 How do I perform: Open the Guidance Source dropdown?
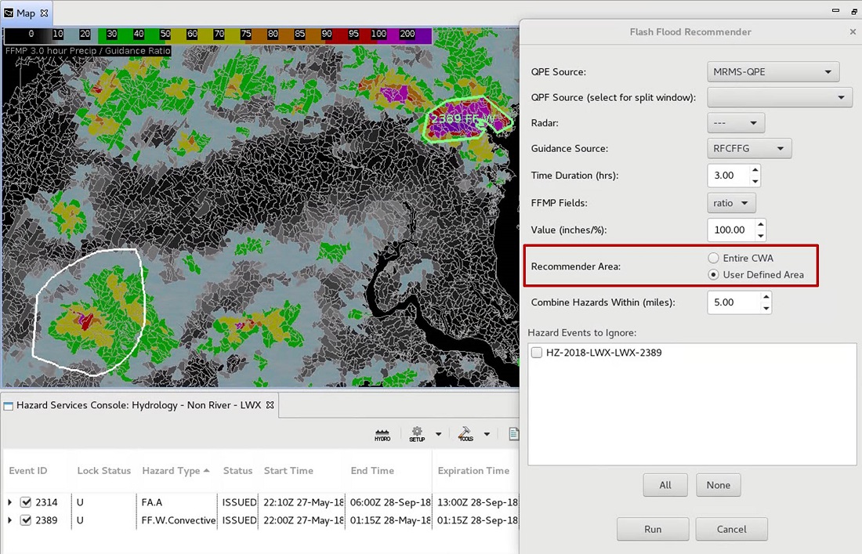pyautogui.click(x=749, y=148)
